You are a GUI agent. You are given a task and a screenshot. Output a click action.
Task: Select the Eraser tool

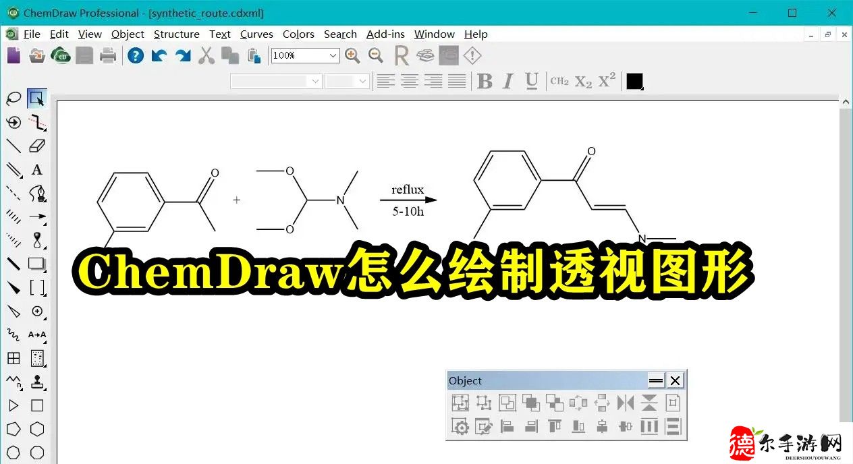point(37,146)
